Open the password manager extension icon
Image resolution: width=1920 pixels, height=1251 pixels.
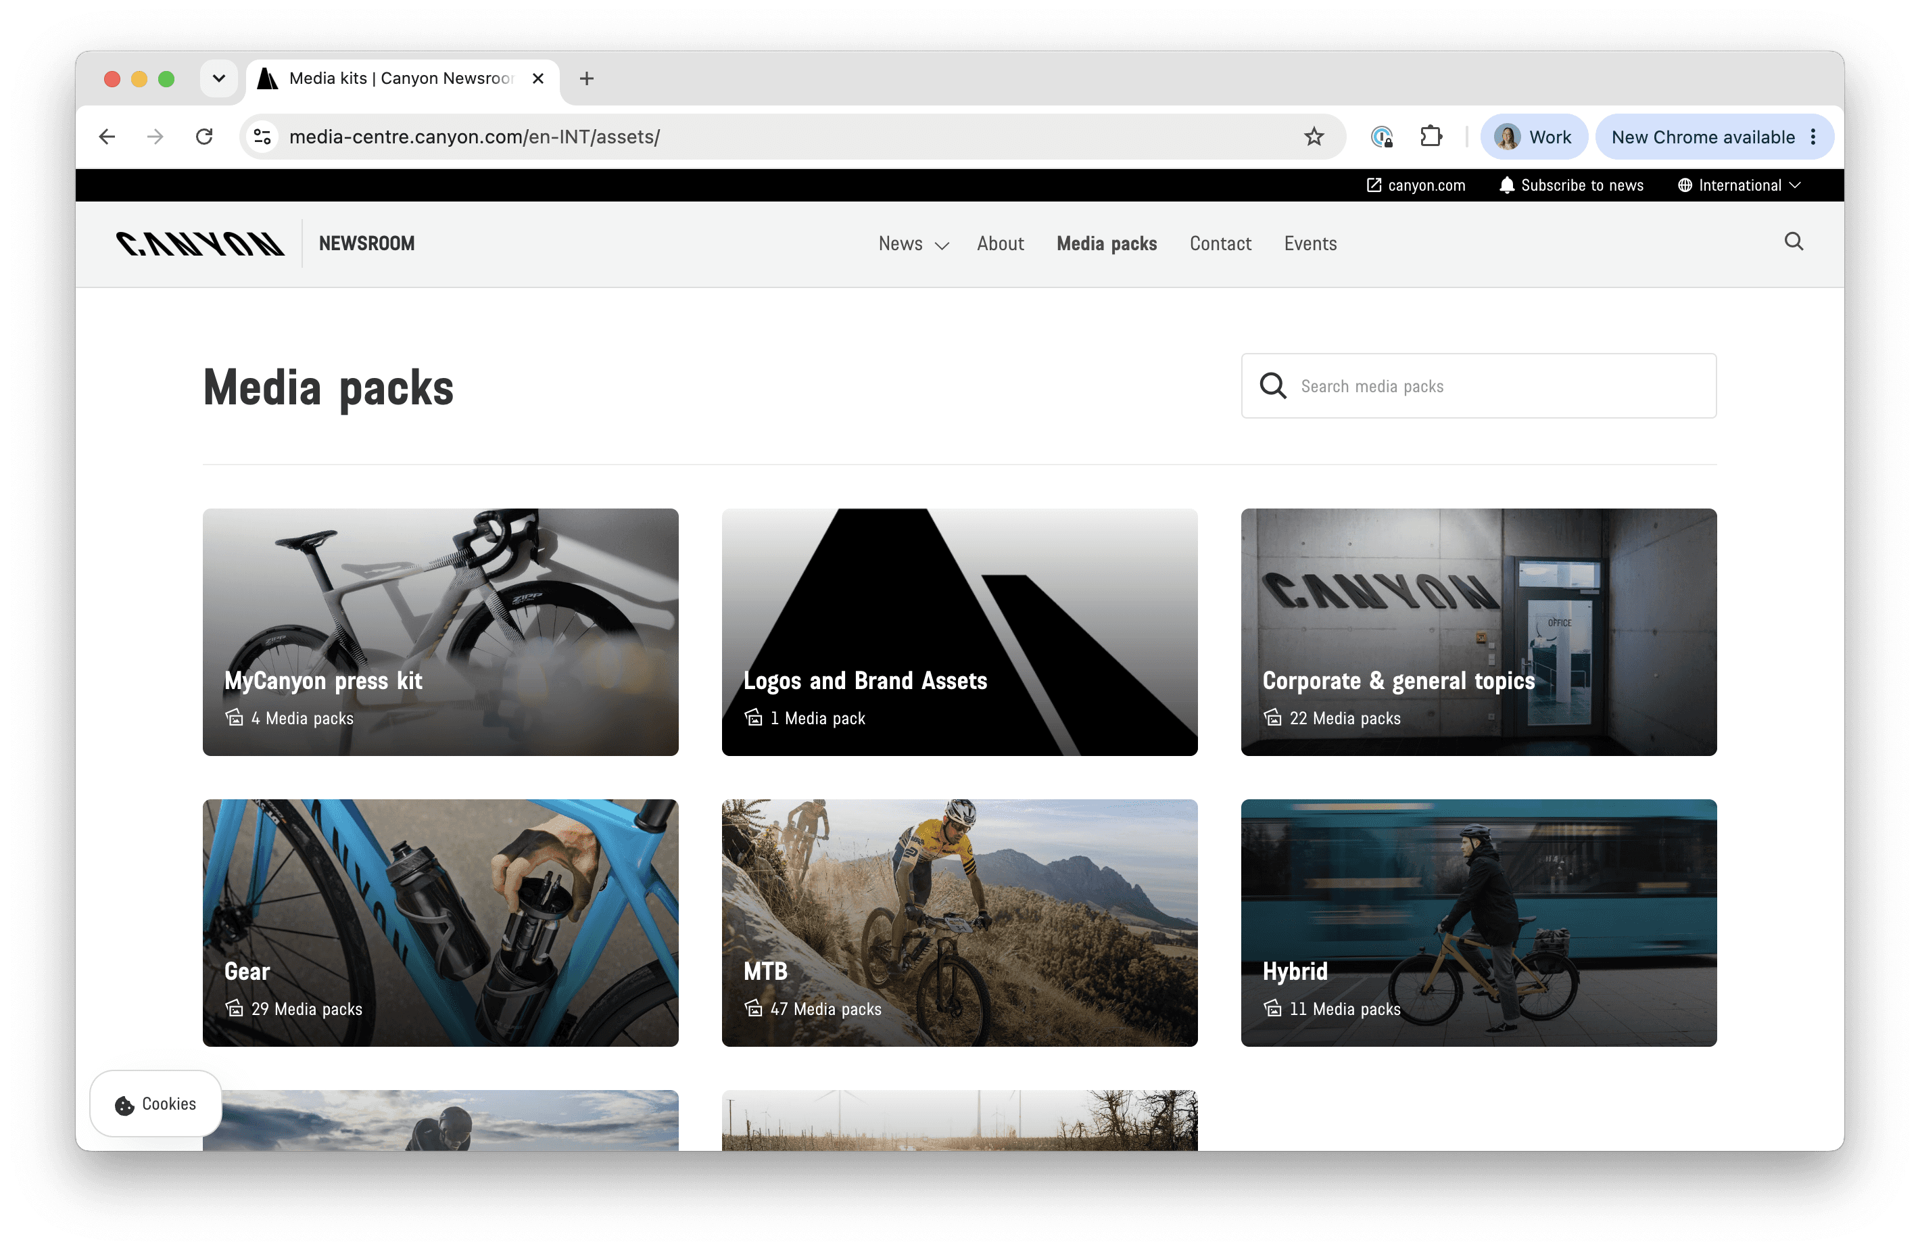[1382, 137]
